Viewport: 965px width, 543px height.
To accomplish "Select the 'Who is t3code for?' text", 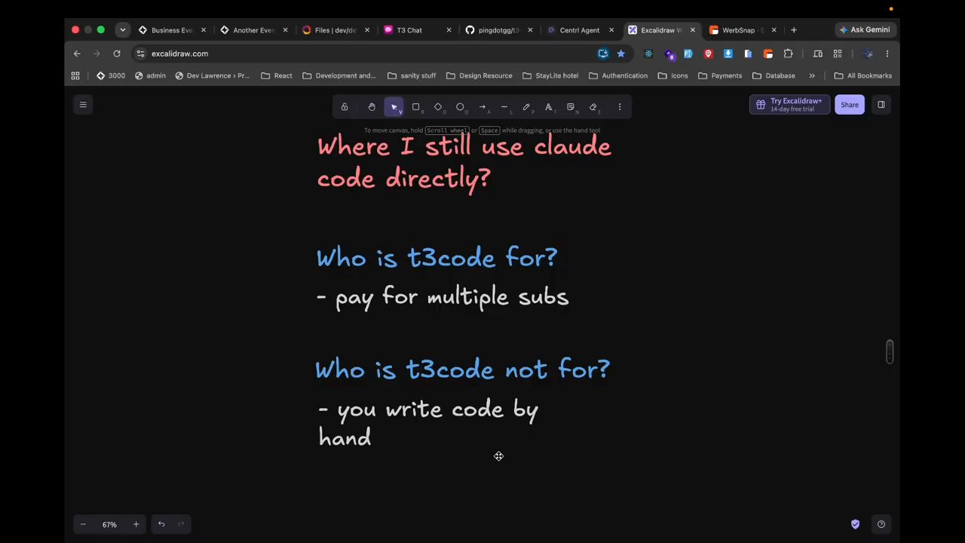I will 437,259.
